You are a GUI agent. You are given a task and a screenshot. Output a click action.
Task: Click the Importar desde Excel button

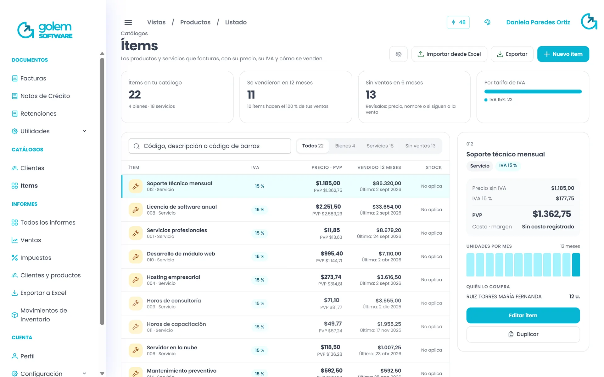pyautogui.click(x=449, y=54)
